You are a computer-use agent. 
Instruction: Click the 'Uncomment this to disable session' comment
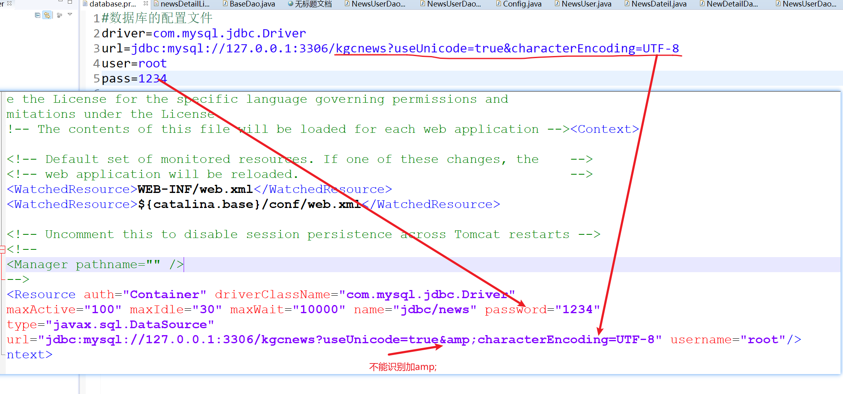click(x=303, y=234)
